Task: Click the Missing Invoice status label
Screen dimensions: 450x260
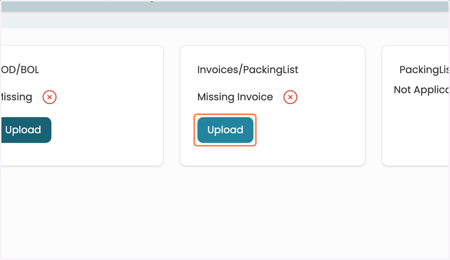Action: pyautogui.click(x=235, y=97)
